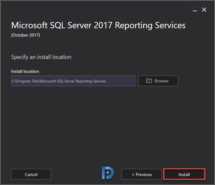Click the 'Specify an install location' heading

41,57
